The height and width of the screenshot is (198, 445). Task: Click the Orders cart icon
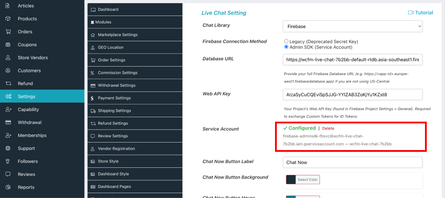tap(8, 32)
